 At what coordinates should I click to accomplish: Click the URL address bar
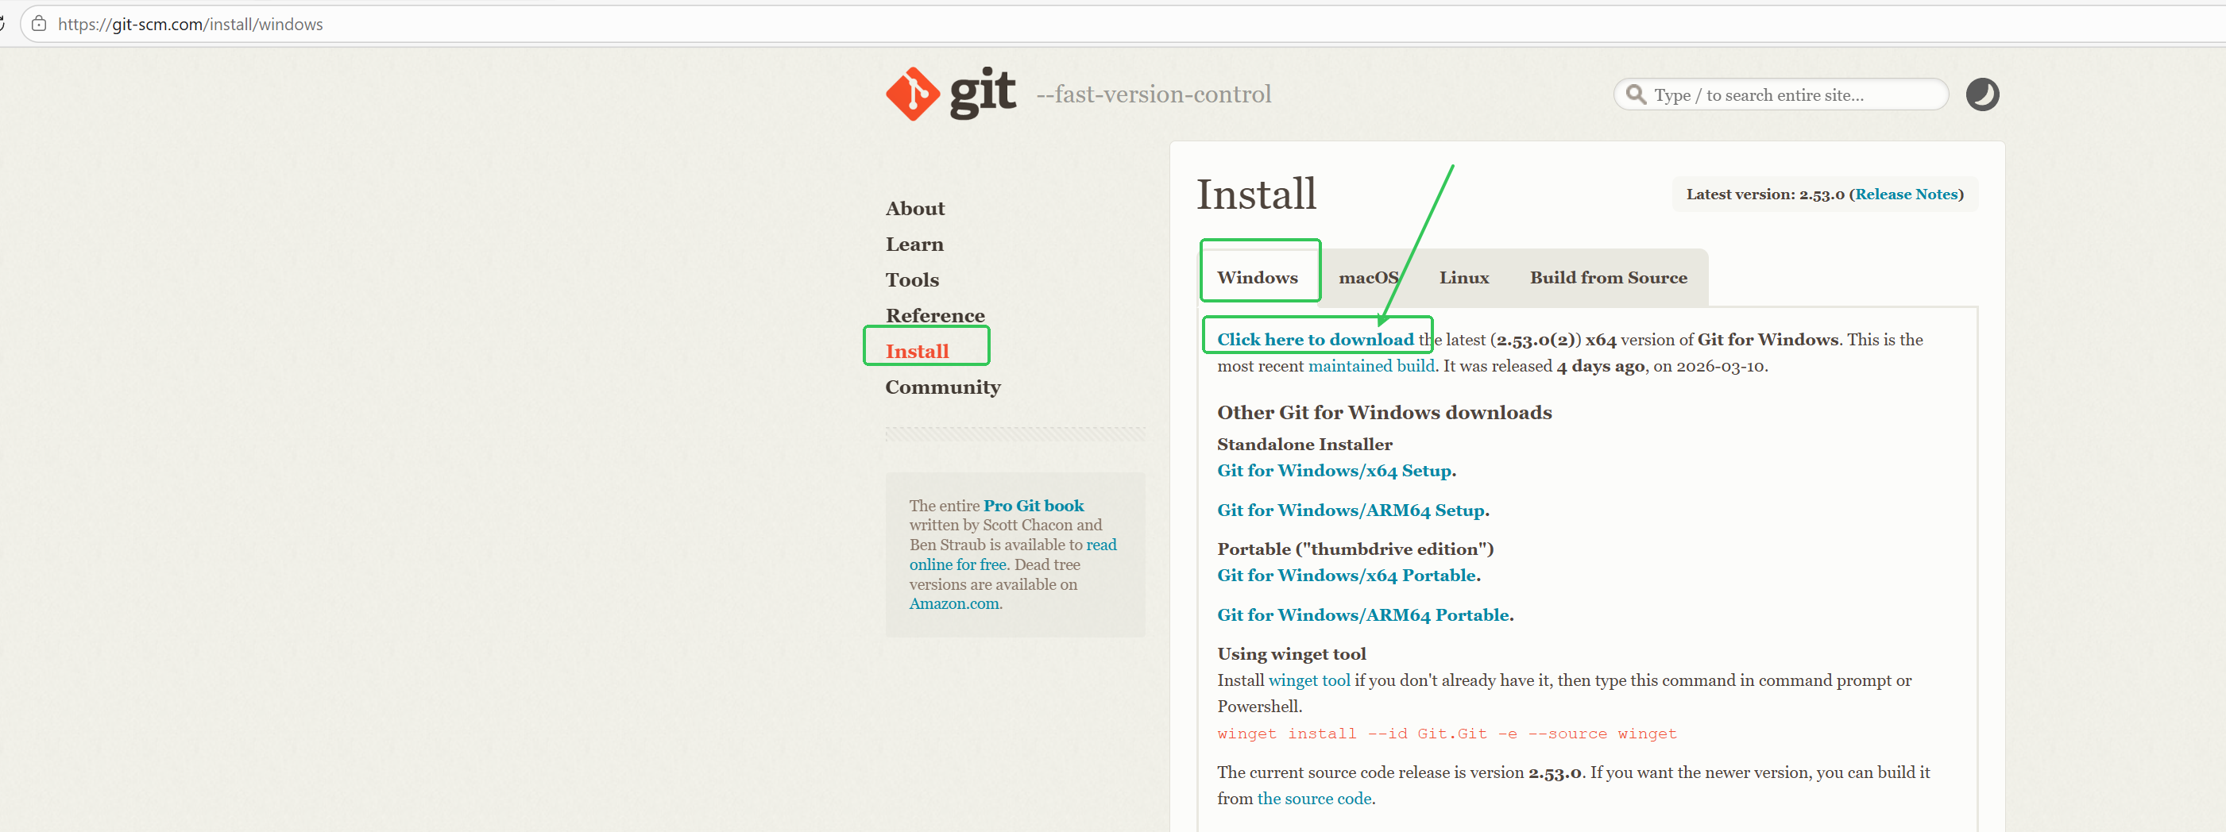click(1123, 24)
